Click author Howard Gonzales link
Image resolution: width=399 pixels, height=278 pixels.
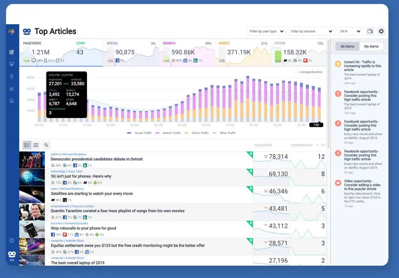(76, 223)
